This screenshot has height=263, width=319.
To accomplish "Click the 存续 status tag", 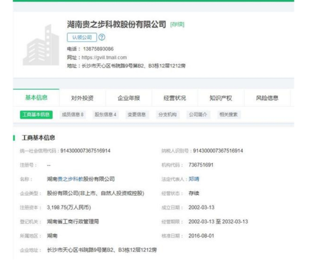I will click(x=177, y=25).
